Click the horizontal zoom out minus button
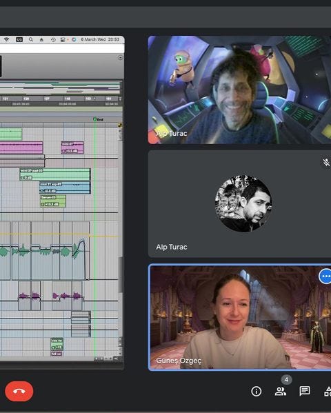Screen dimensions: 331x413 click(107, 359)
